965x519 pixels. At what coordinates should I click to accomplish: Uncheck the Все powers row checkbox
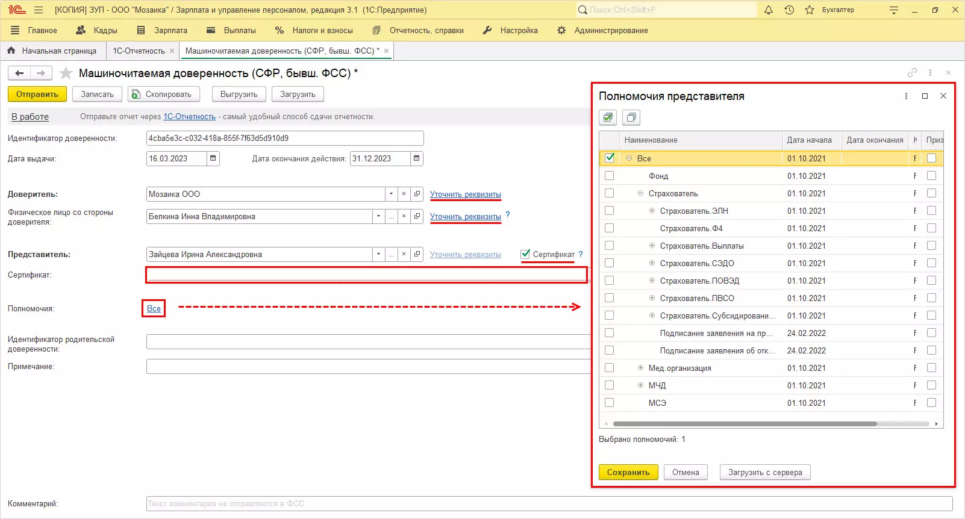pos(610,158)
